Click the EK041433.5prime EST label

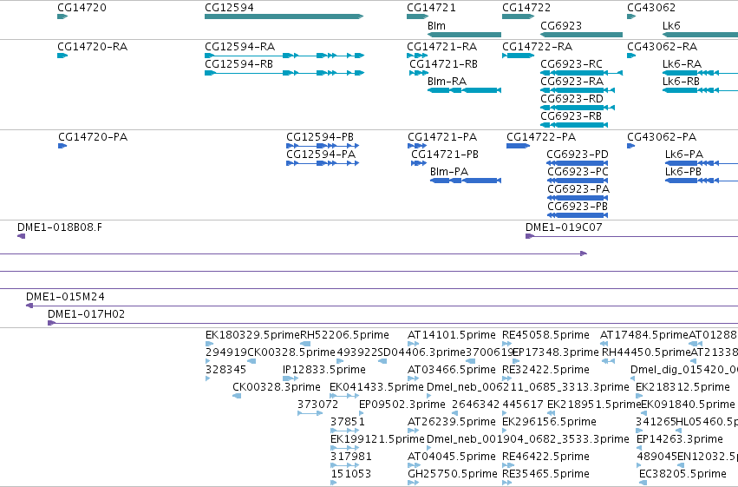pyautogui.click(x=376, y=387)
